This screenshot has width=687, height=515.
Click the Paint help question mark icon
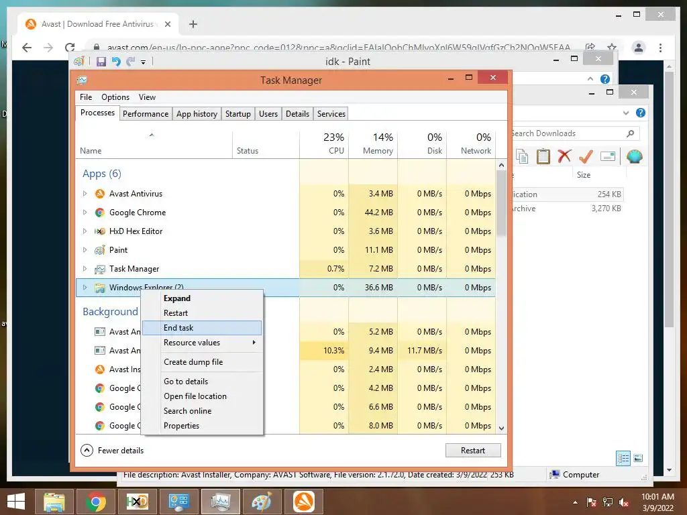605,79
